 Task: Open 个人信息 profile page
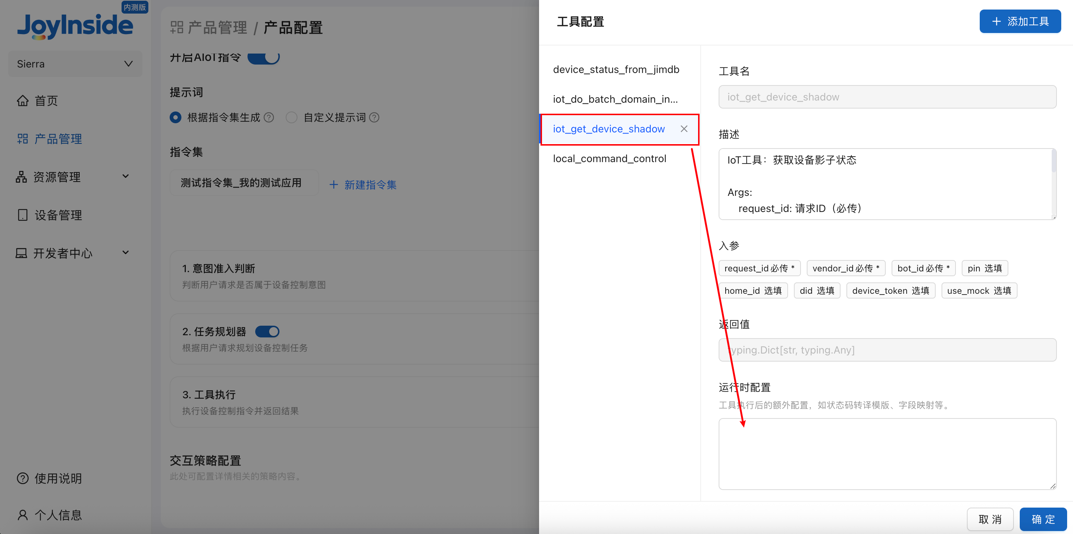point(58,515)
